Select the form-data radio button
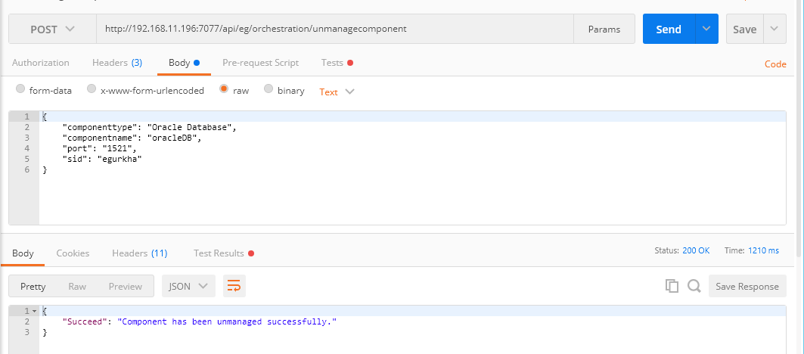 tap(20, 88)
